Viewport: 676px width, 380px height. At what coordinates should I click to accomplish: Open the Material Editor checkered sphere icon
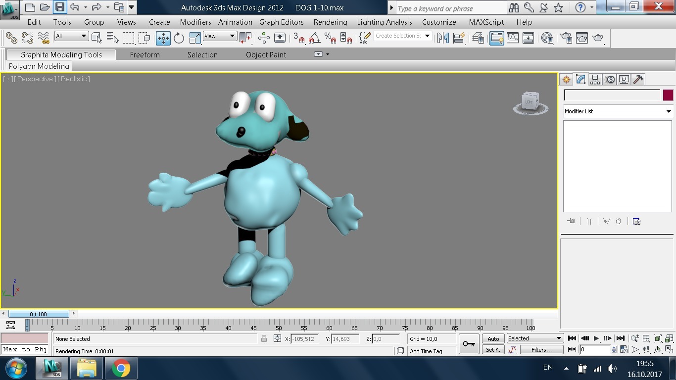click(547, 38)
